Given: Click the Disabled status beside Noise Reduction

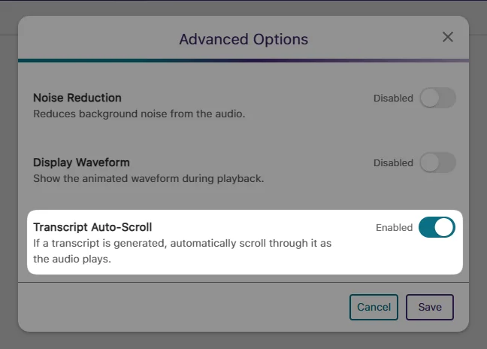Looking at the screenshot, I should [x=393, y=99].
